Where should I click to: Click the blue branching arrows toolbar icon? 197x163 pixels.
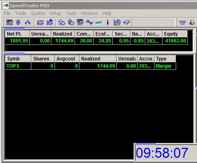(x=28, y=22)
